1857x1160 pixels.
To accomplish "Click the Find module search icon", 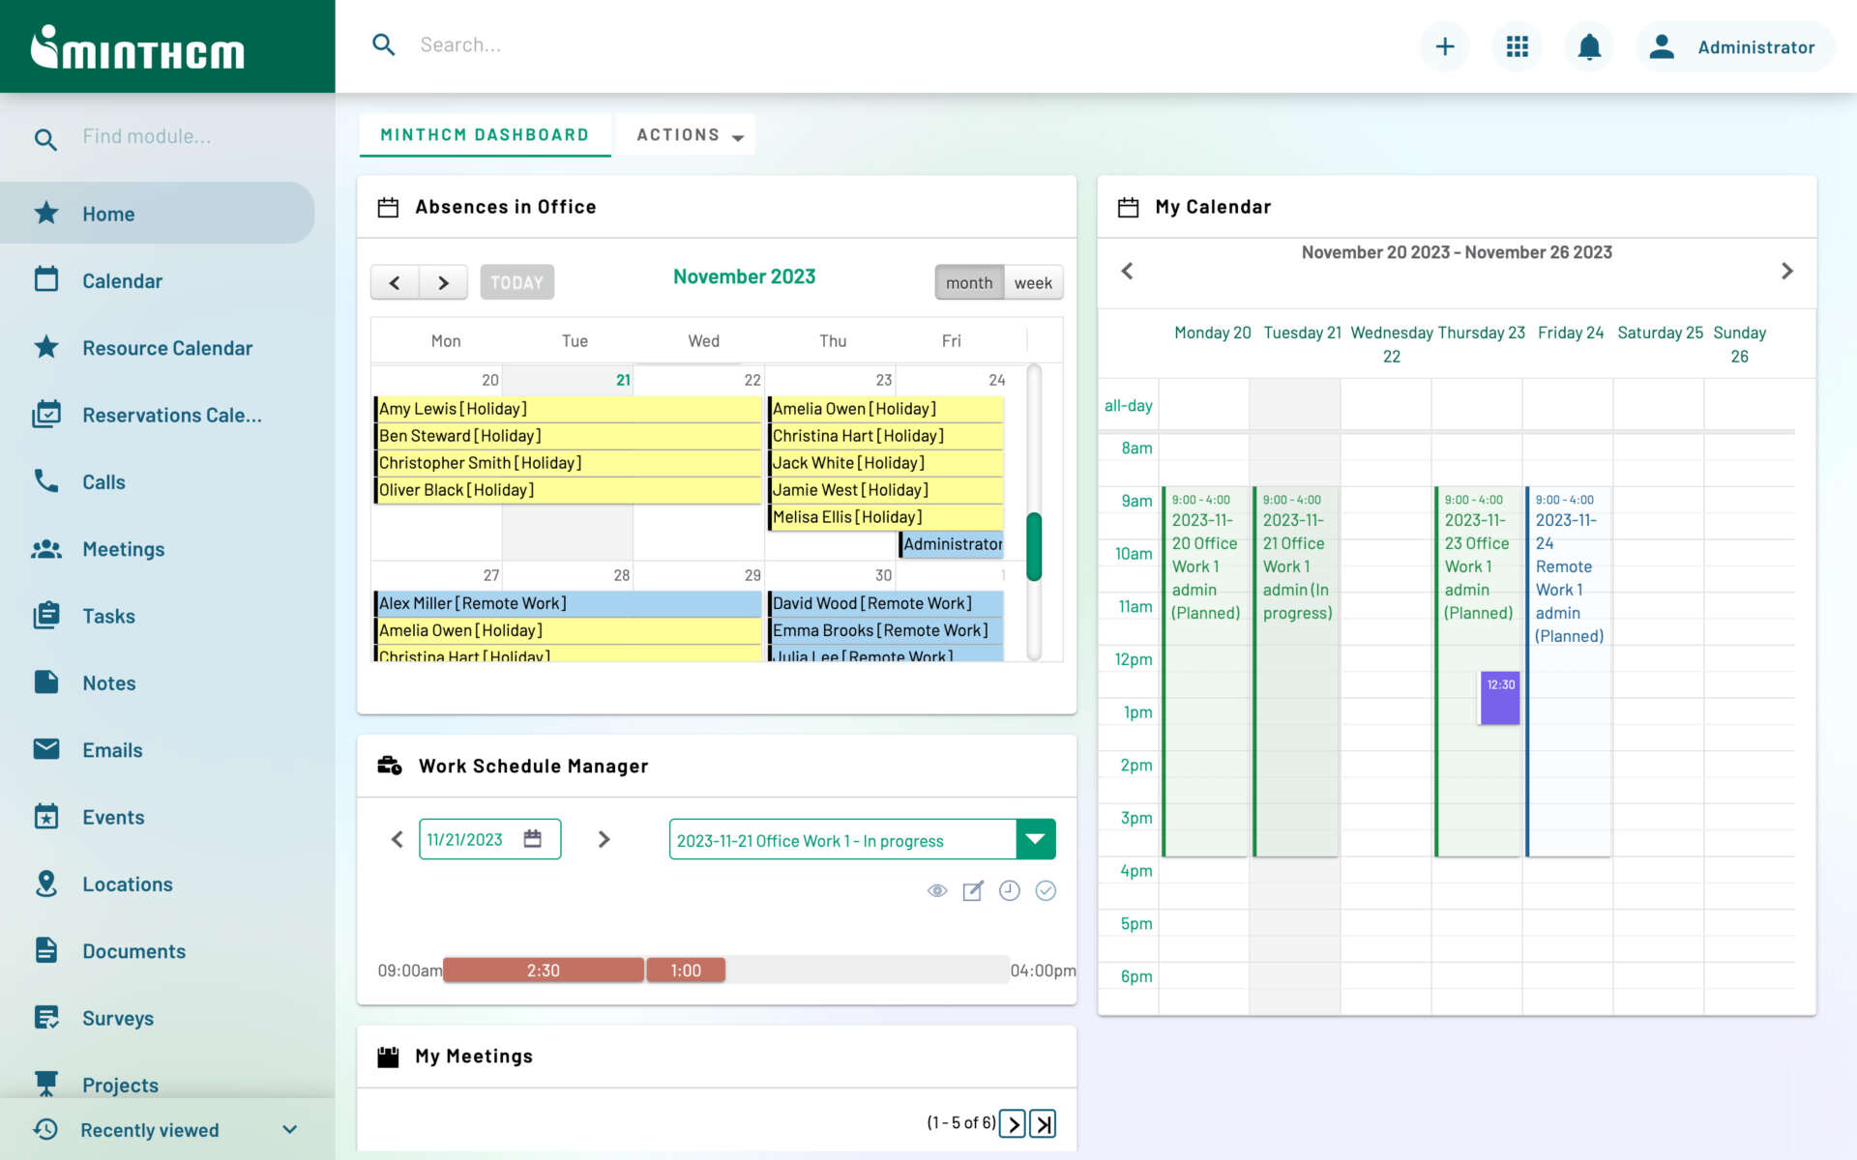I will pyautogui.click(x=45, y=139).
